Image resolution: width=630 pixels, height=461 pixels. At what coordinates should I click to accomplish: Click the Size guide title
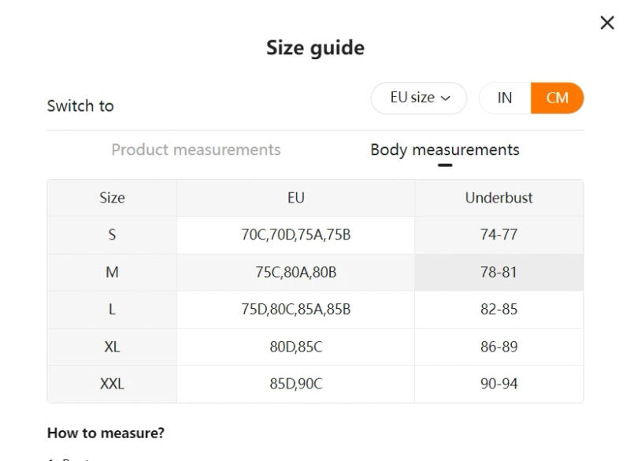point(314,47)
